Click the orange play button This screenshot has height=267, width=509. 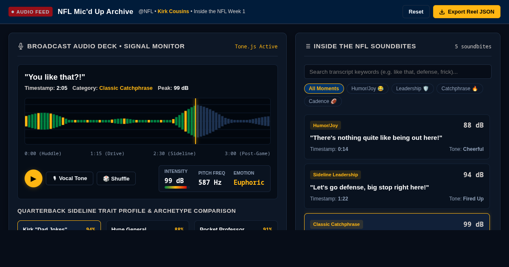click(x=34, y=178)
